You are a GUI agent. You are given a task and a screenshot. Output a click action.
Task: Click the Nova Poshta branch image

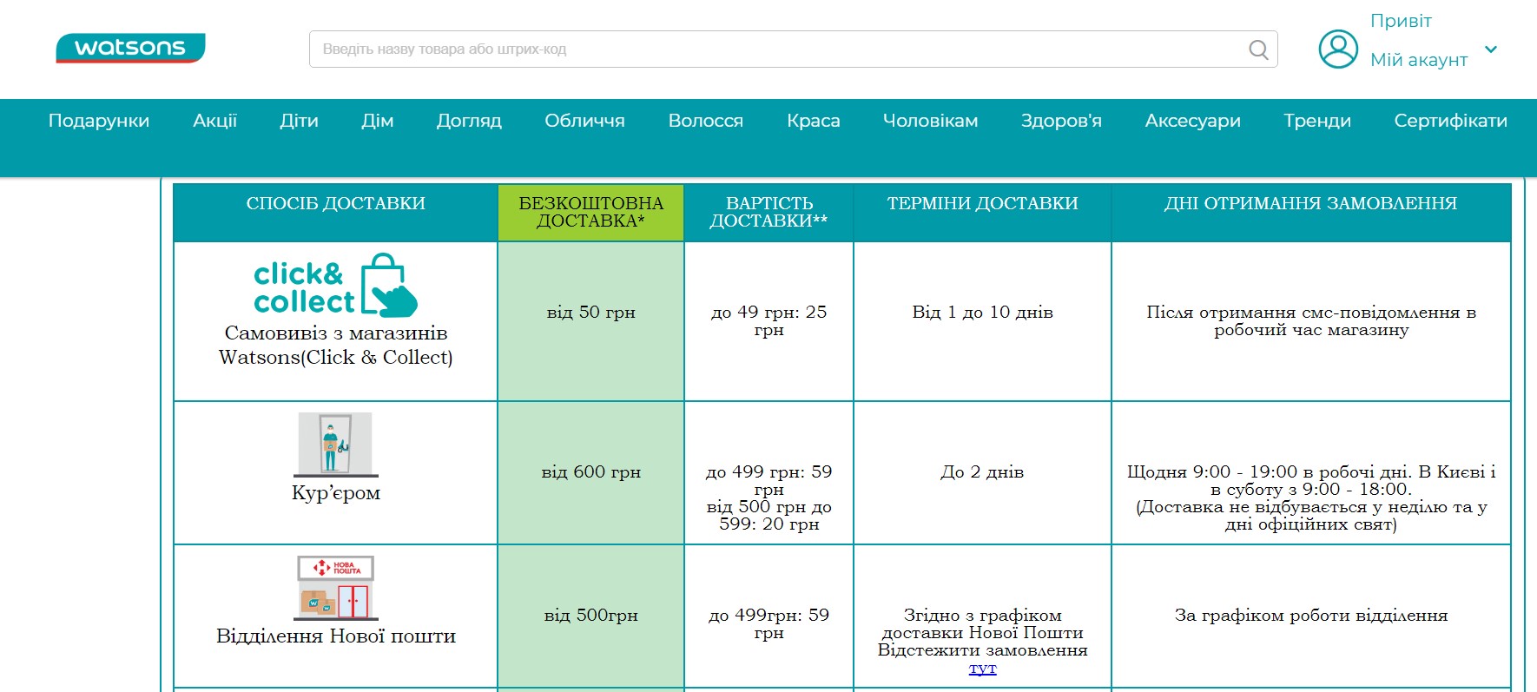point(336,588)
